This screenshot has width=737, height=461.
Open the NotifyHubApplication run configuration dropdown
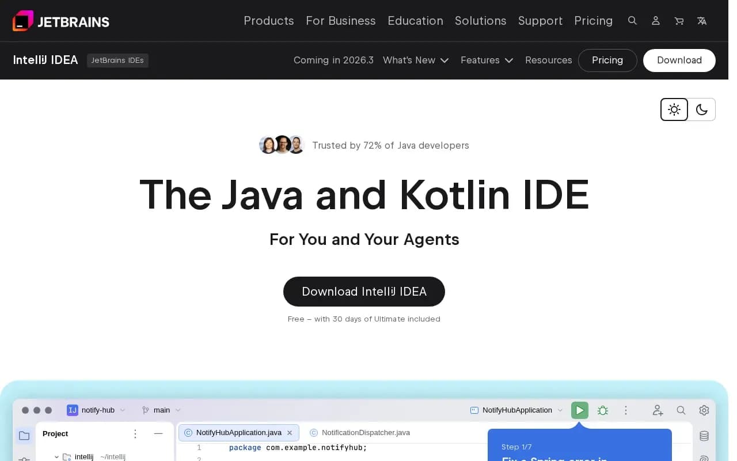coord(516,410)
